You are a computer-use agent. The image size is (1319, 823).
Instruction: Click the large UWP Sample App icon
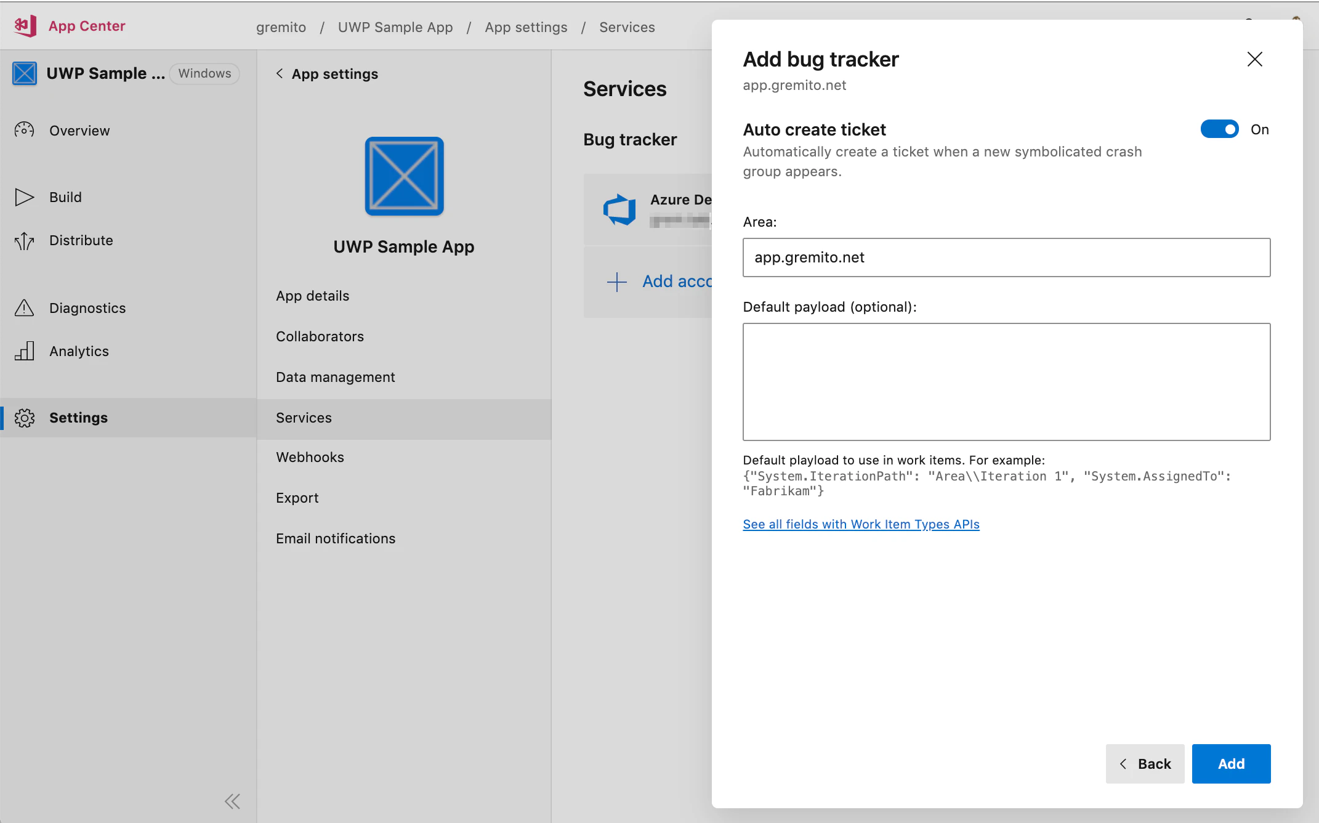coord(404,176)
